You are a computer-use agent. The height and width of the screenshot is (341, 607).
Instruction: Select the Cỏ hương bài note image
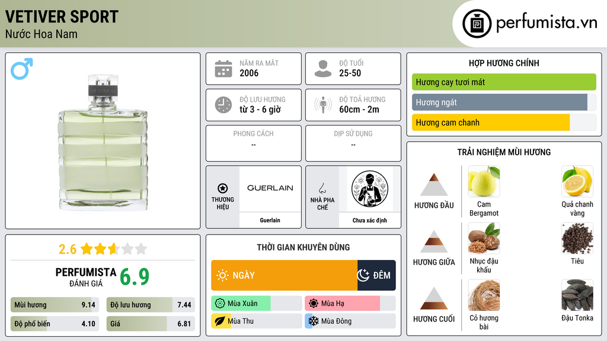tap(484, 295)
